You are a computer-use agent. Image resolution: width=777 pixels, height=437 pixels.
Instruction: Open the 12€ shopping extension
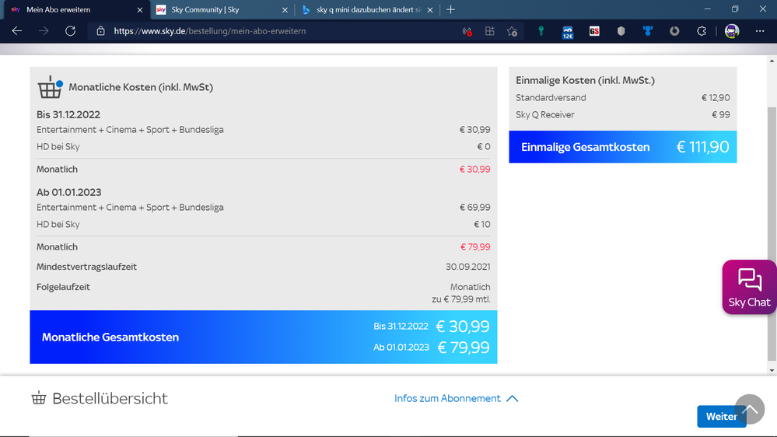[568, 32]
